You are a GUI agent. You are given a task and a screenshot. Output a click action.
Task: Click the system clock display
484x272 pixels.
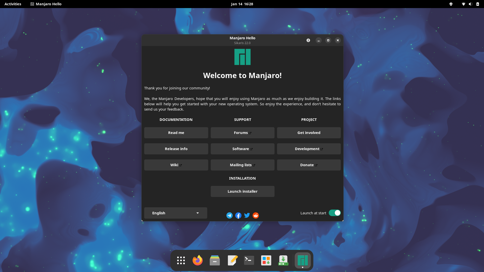click(242, 4)
